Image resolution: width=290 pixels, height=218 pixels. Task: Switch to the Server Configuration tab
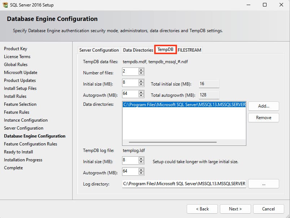click(99, 50)
